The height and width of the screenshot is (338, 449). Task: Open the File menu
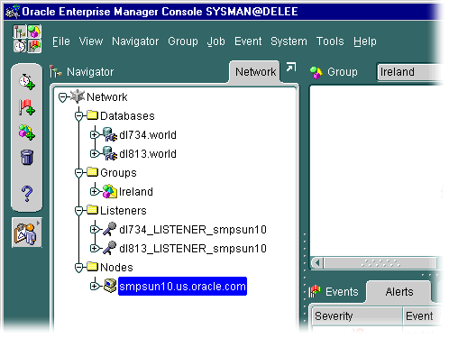[x=61, y=41]
